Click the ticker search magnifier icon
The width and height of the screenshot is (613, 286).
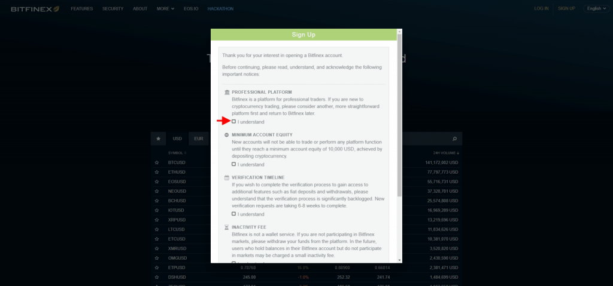click(x=454, y=139)
